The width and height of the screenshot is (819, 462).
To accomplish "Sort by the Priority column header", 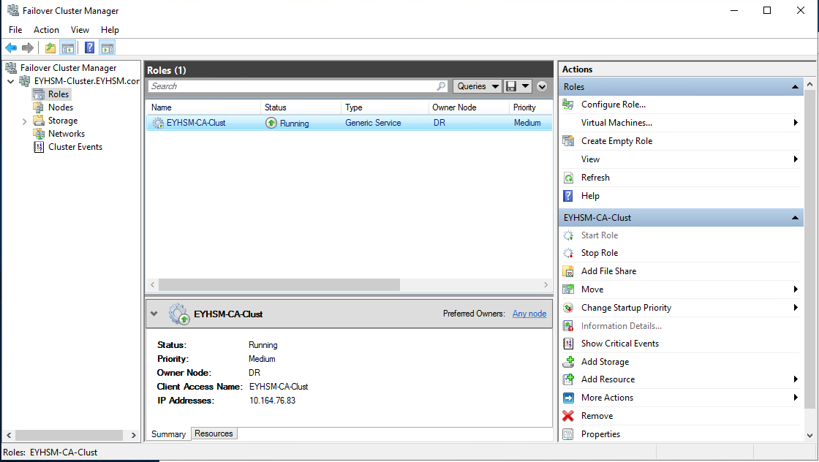I will (531, 107).
